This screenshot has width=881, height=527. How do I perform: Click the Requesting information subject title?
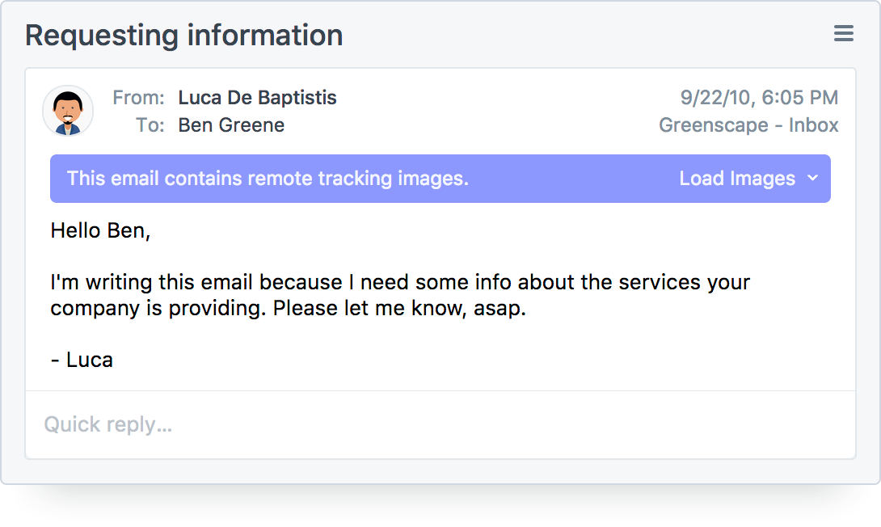[x=184, y=36]
